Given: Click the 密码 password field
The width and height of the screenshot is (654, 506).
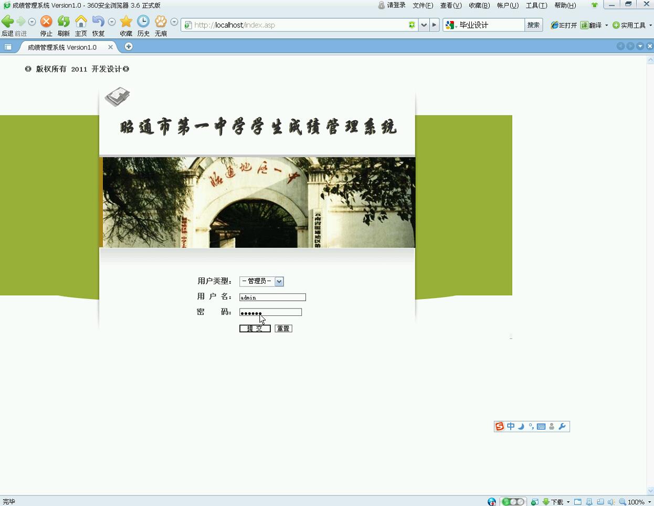Looking at the screenshot, I should point(270,312).
